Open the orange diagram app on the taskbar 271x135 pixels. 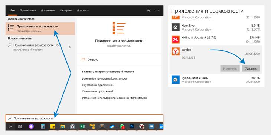(x=92, y=126)
